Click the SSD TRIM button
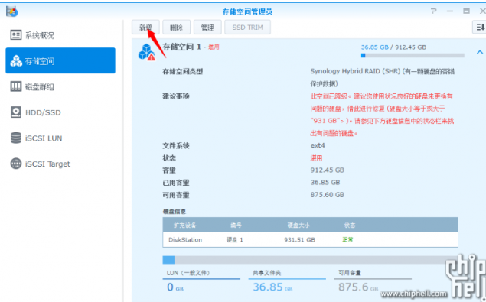The width and height of the screenshot is (486, 302). (248, 28)
